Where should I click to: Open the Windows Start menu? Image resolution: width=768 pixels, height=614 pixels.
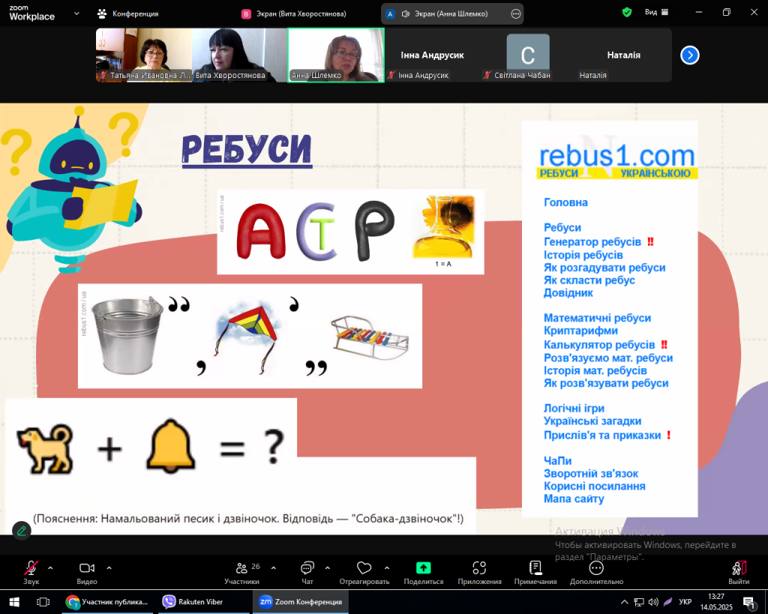pyautogui.click(x=13, y=602)
